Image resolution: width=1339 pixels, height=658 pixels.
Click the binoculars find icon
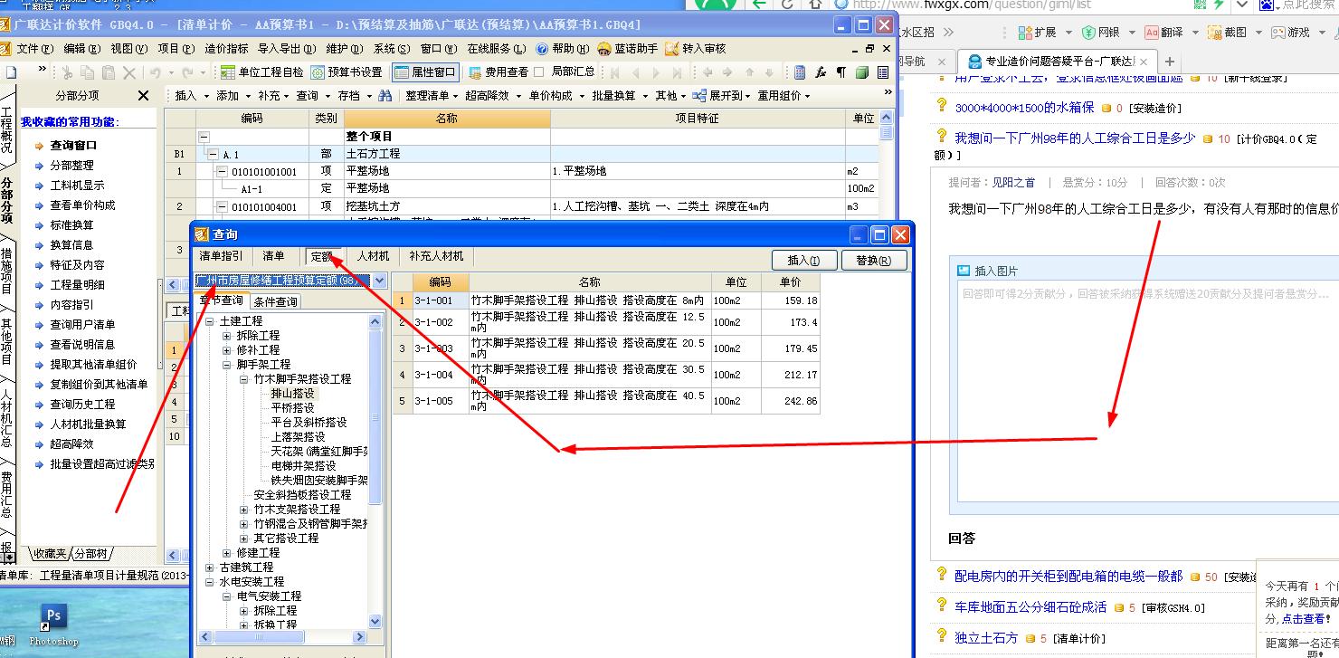click(x=385, y=95)
